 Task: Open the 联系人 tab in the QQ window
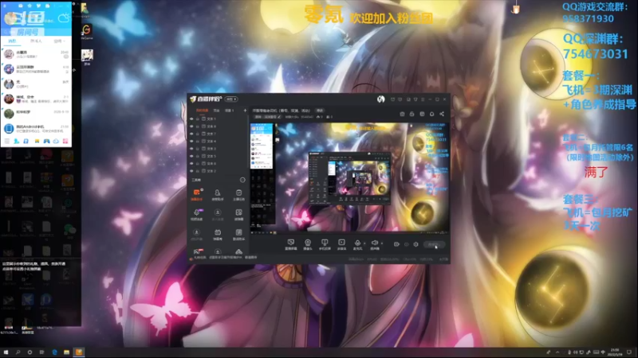[36, 41]
